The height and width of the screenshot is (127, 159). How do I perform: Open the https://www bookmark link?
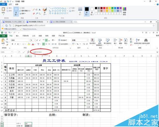pyautogui.click(x=29, y=29)
